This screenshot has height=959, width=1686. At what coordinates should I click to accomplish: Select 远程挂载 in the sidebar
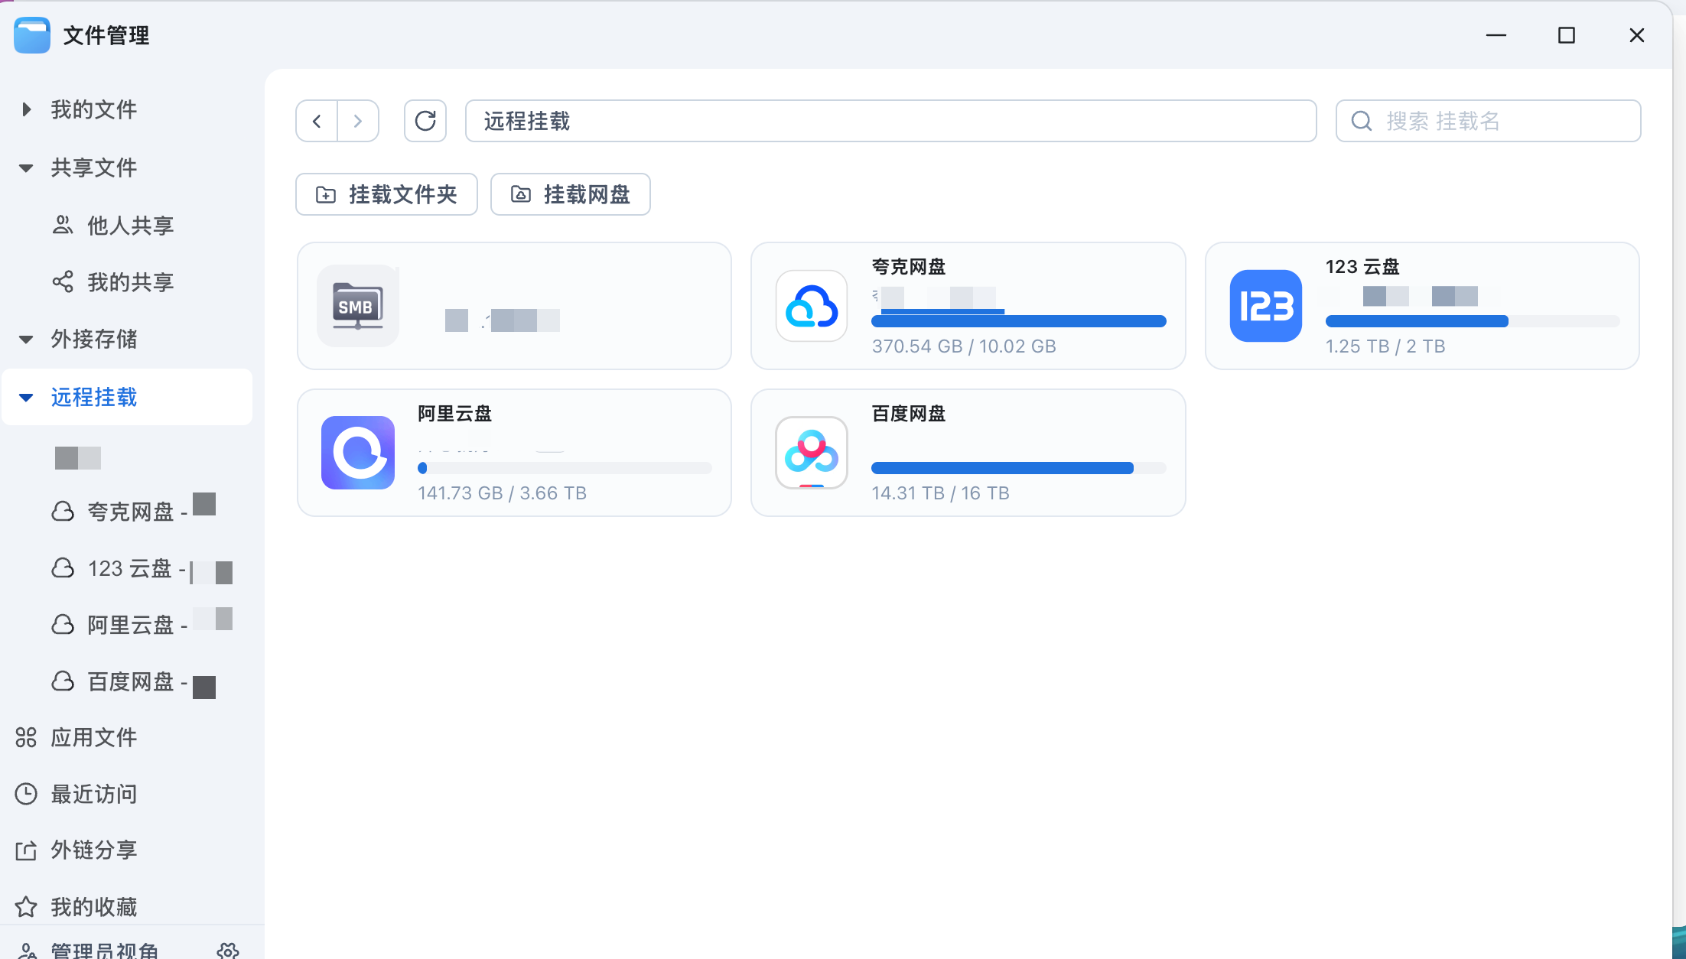pos(128,397)
